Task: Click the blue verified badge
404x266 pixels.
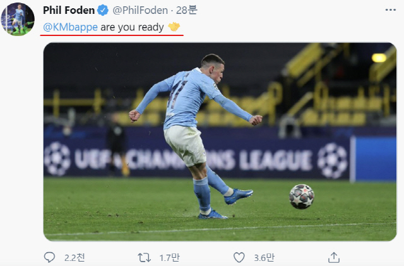Action: tap(103, 10)
